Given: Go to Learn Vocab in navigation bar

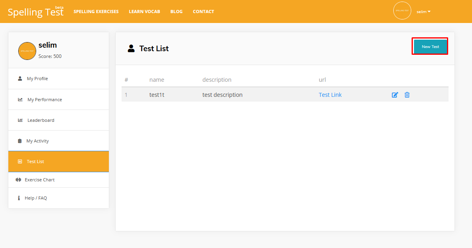Looking at the screenshot, I should [x=144, y=12].
